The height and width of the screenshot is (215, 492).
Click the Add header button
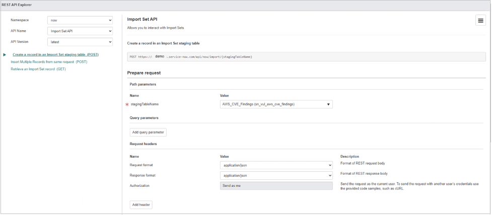141,205
